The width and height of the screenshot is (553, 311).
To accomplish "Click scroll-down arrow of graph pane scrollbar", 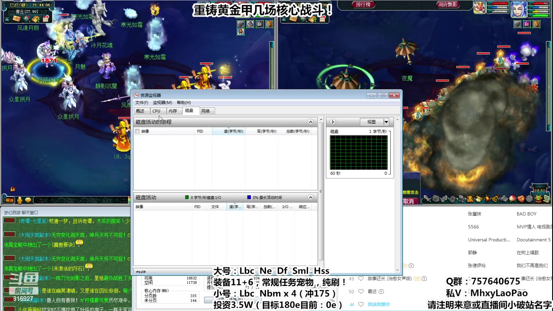I will (x=397, y=270).
